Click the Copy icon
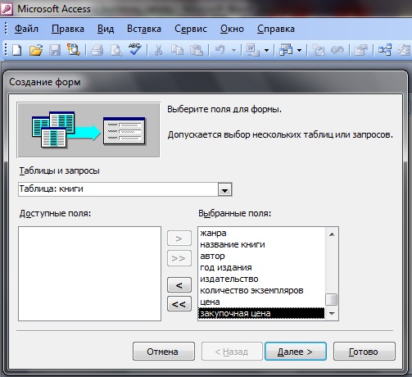The height and width of the screenshot is (377, 412). click(177, 50)
